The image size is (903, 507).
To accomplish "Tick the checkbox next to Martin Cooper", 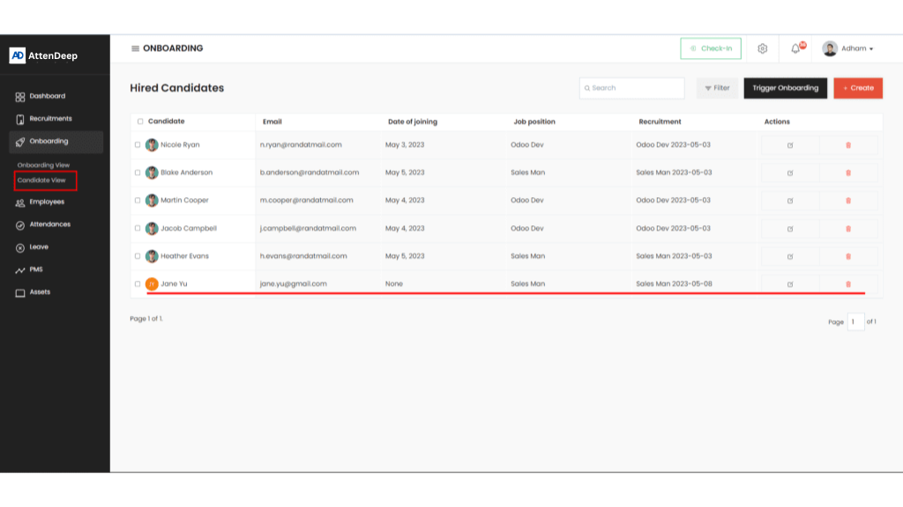I will pos(138,201).
